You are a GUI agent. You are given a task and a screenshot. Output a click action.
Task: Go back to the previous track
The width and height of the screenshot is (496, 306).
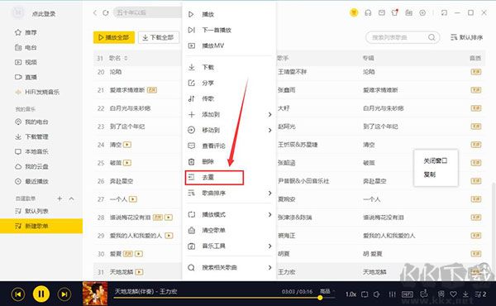[x=18, y=294]
